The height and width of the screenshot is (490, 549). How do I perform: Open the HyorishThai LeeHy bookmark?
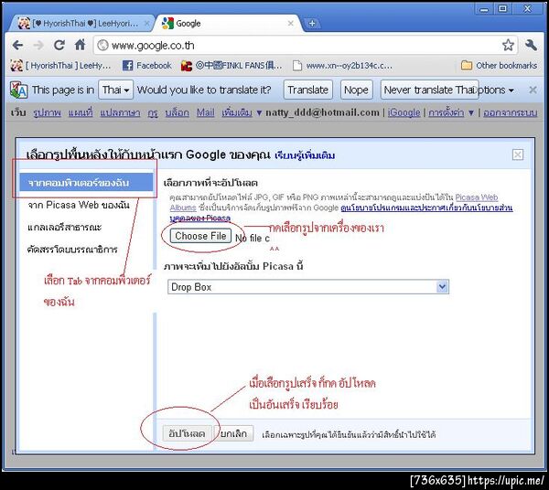60,66
